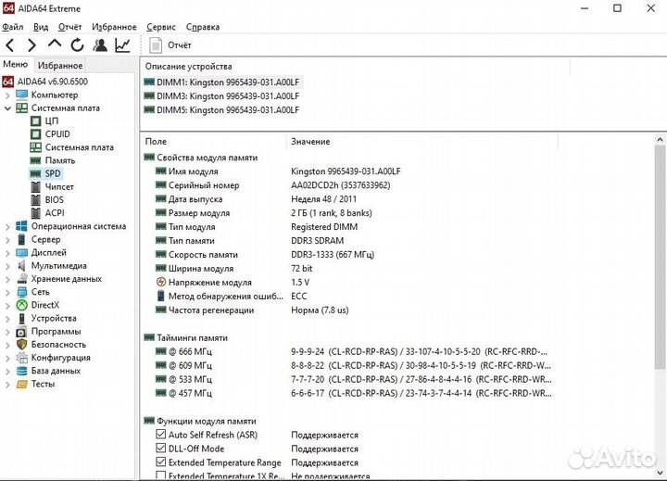Screen dimensions: 667x481
Task: Open the user management toolbar icon
Action: (x=100, y=45)
